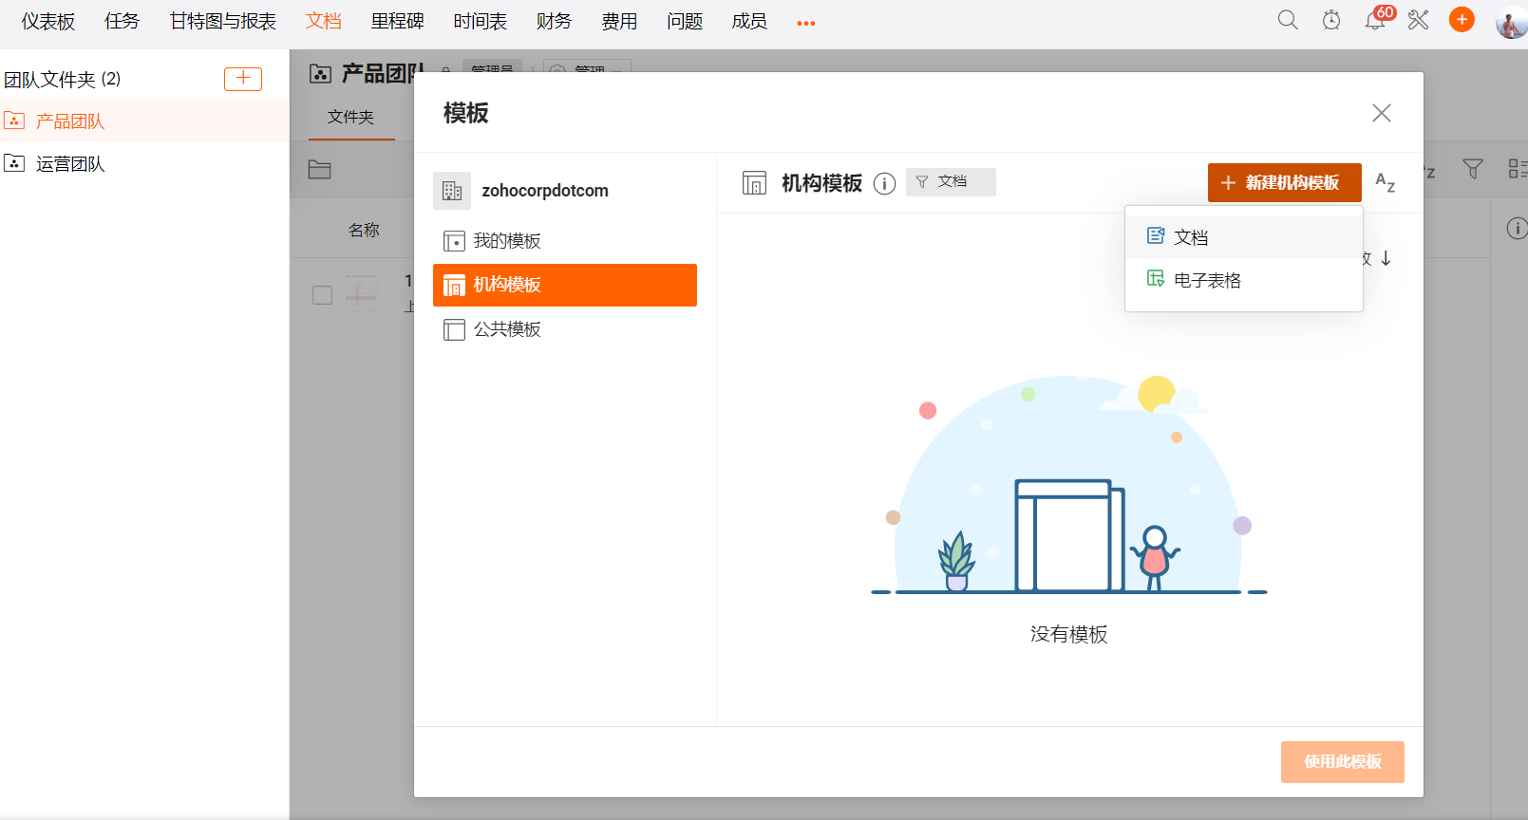Select 公共模板 in template sidebar
1528x820 pixels.
tap(507, 329)
